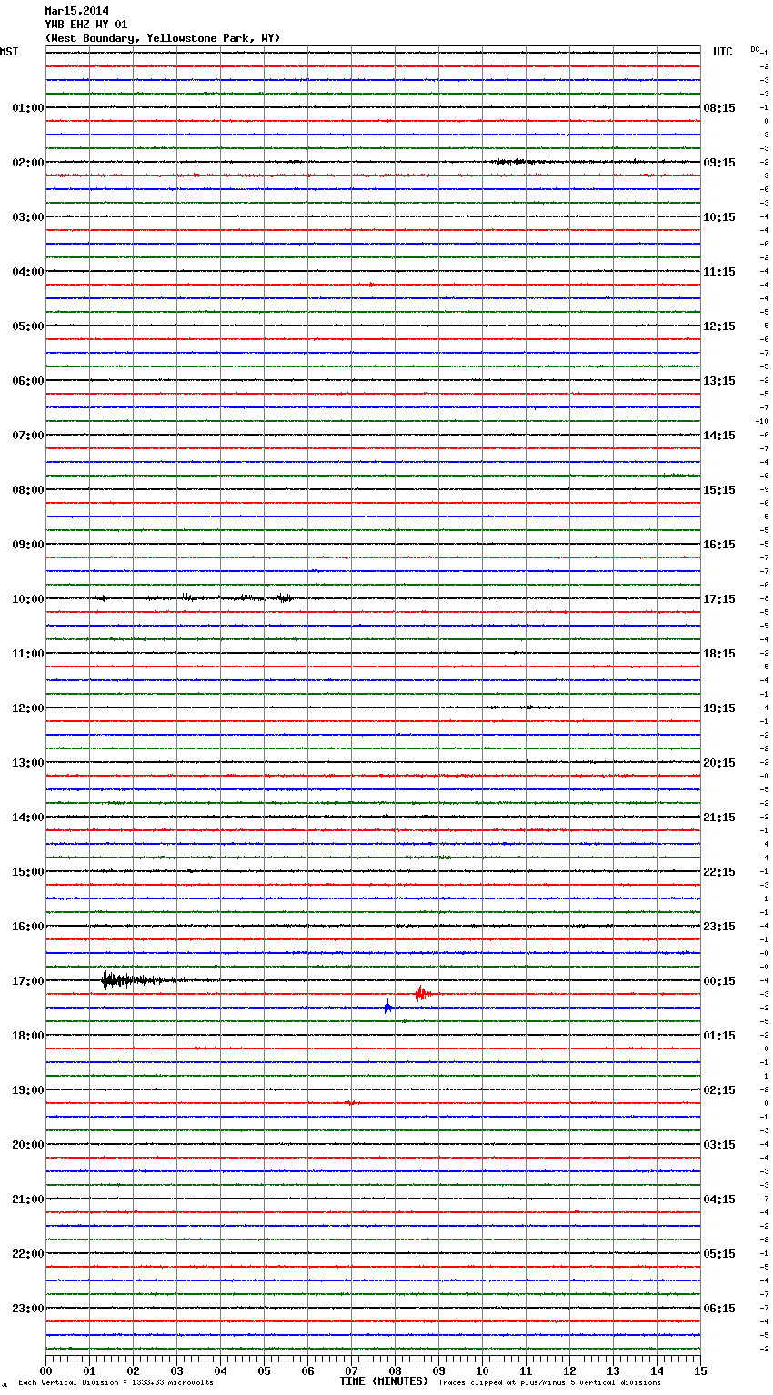This screenshot has height=1395, width=773.
Task: Select the 11:00 MST time label
Action: pos(28,654)
